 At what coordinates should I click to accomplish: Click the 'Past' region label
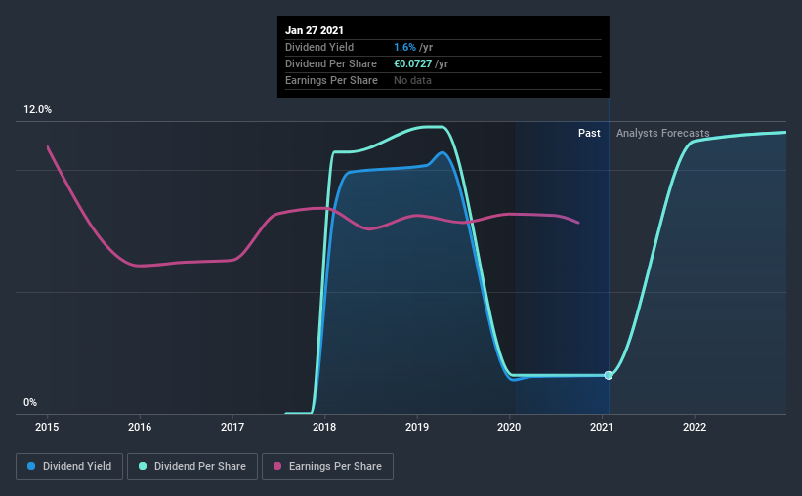589,133
